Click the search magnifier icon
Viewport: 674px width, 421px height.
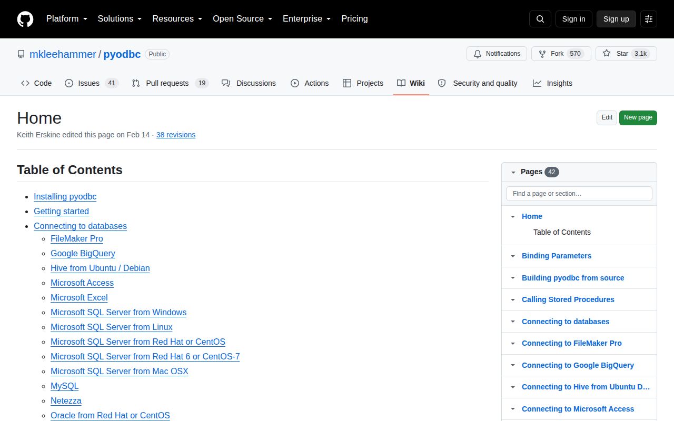click(x=540, y=19)
